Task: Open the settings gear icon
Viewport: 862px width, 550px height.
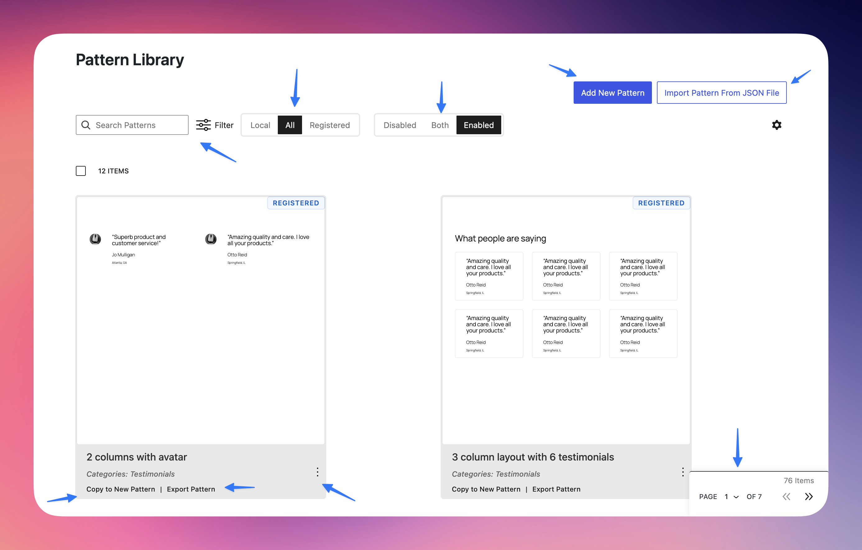Action: coord(777,125)
